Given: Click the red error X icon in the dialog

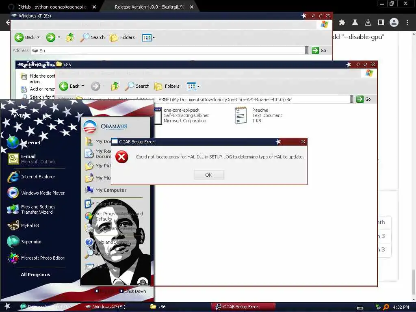Looking at the screenshot, I should [122, 157].
